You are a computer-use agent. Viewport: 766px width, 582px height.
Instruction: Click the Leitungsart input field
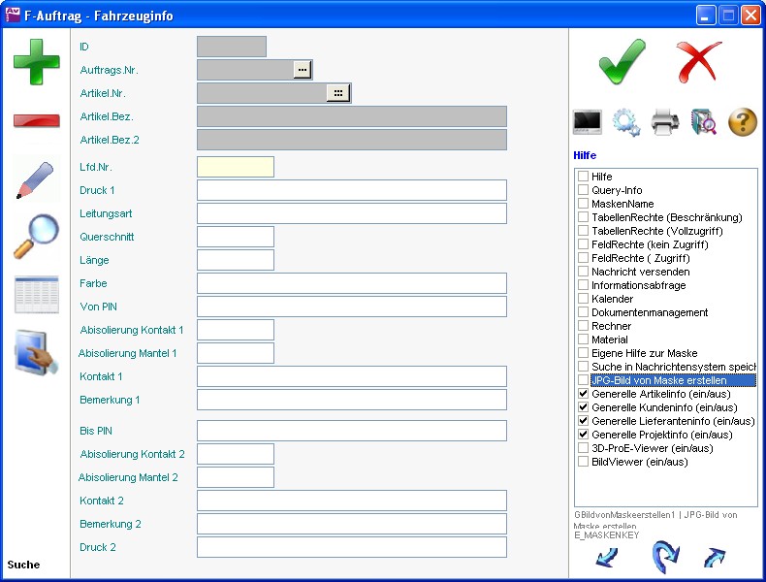(351, 213)
